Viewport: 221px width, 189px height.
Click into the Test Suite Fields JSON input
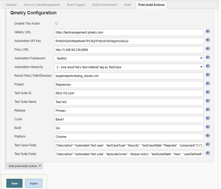[x=129, y=154]
